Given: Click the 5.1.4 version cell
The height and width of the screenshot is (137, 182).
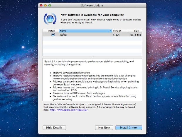Looking at the screenshot, I should coord(116,35).
